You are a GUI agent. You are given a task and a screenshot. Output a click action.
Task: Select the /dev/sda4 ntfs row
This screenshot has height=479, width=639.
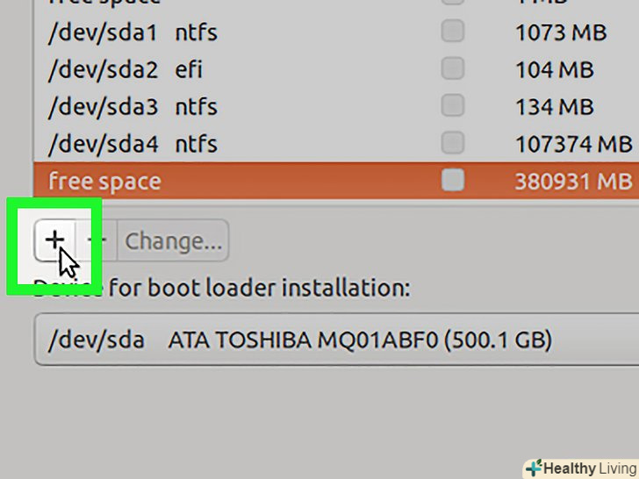pos(336,144)
